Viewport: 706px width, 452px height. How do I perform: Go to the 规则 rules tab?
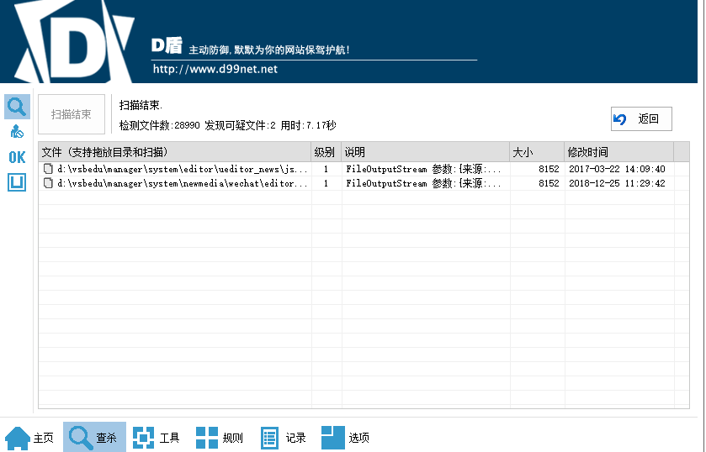[x=220, y=438]
